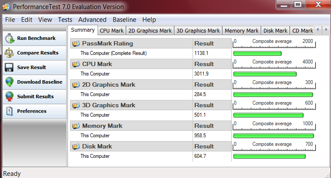Screen dimensions: 331x178
Task: Open the Baseline menu
Action: pyautogui.click(x=124, y=20)
